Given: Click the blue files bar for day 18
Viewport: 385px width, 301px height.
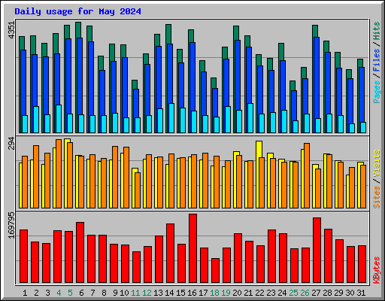Looking at the screenshot, I should [215, 102].
